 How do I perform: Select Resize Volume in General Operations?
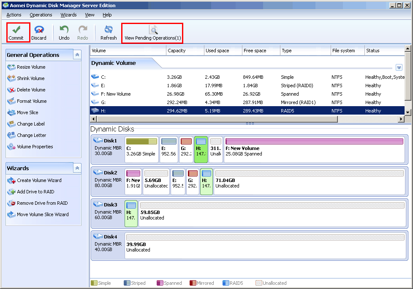[31, 67]
